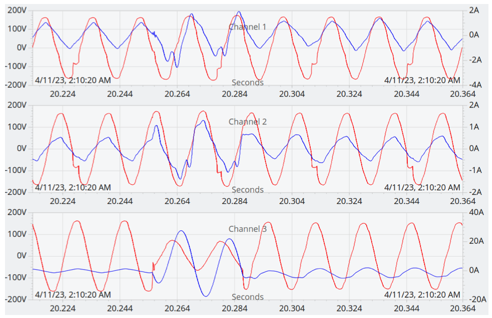Click lowest blue current trough in Channel 3
The image size is (492, 318).
(205, 296)
